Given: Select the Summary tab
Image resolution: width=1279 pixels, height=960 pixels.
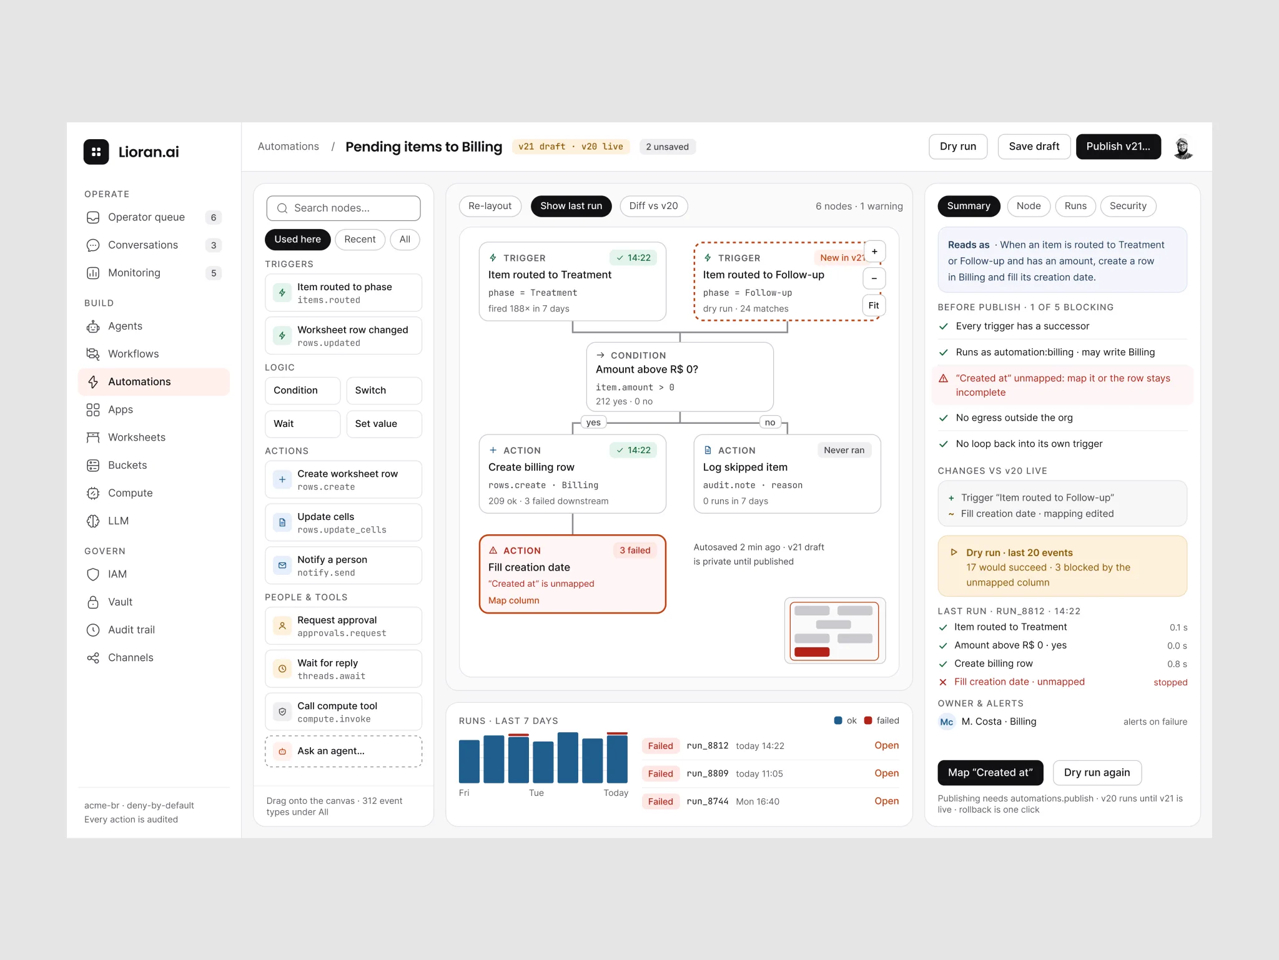Looking at the screenshot, I should click(969, 206).
